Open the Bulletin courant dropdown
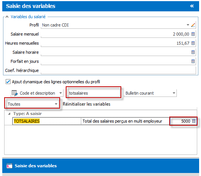The height and width of the screenshot is (176, 201). [x=174, y=93]
